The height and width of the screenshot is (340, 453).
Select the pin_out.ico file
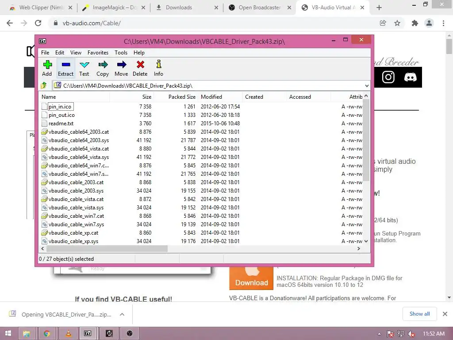pyautogui.click(x=61, y=115)
